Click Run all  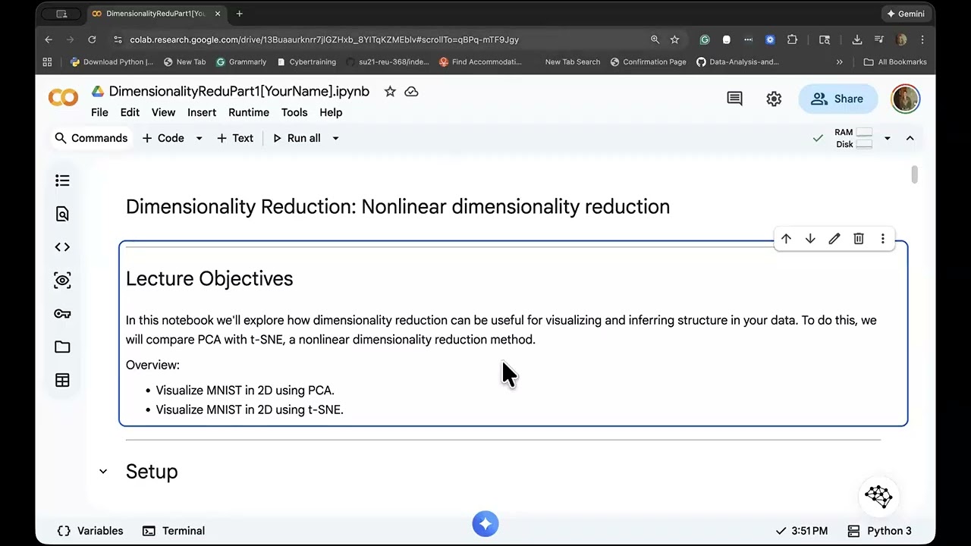pyautogui.click(x=297, y=138)
